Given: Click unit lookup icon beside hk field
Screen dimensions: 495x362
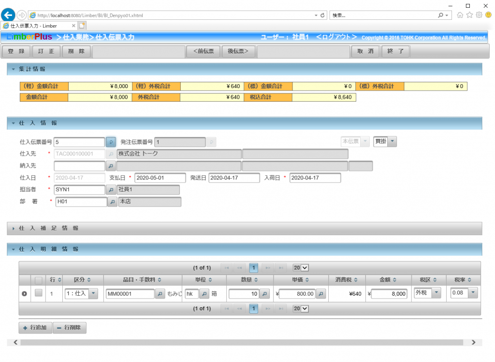Looking at the screenshot, I should tap(204, 294).
